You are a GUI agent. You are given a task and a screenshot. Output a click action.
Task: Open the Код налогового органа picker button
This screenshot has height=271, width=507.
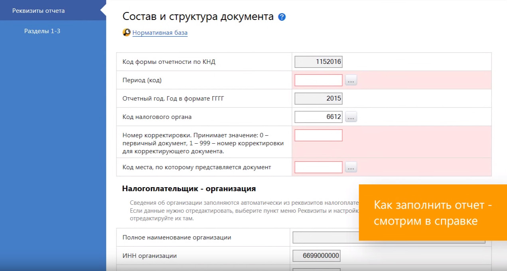(x=351, y=117)
